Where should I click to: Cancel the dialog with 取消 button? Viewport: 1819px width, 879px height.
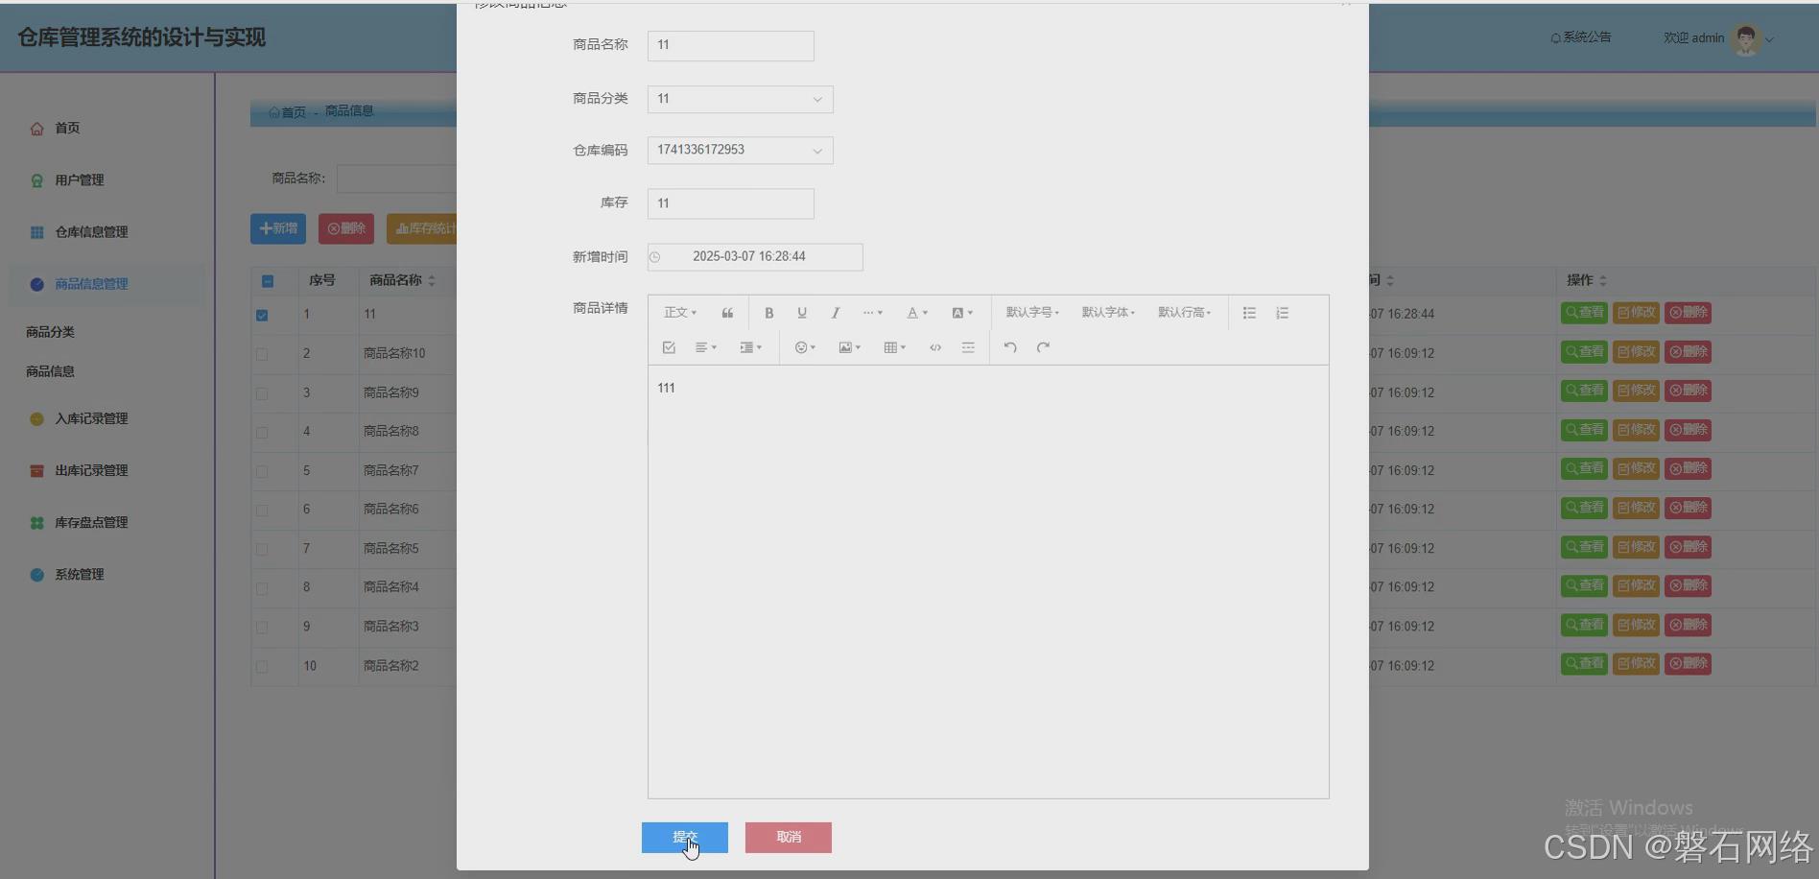[x=789, y=838]
